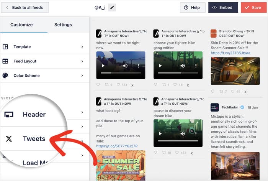Screen dimensions: 268x181
Task: Expand Template with its chevron
Action: coord(82,47)
